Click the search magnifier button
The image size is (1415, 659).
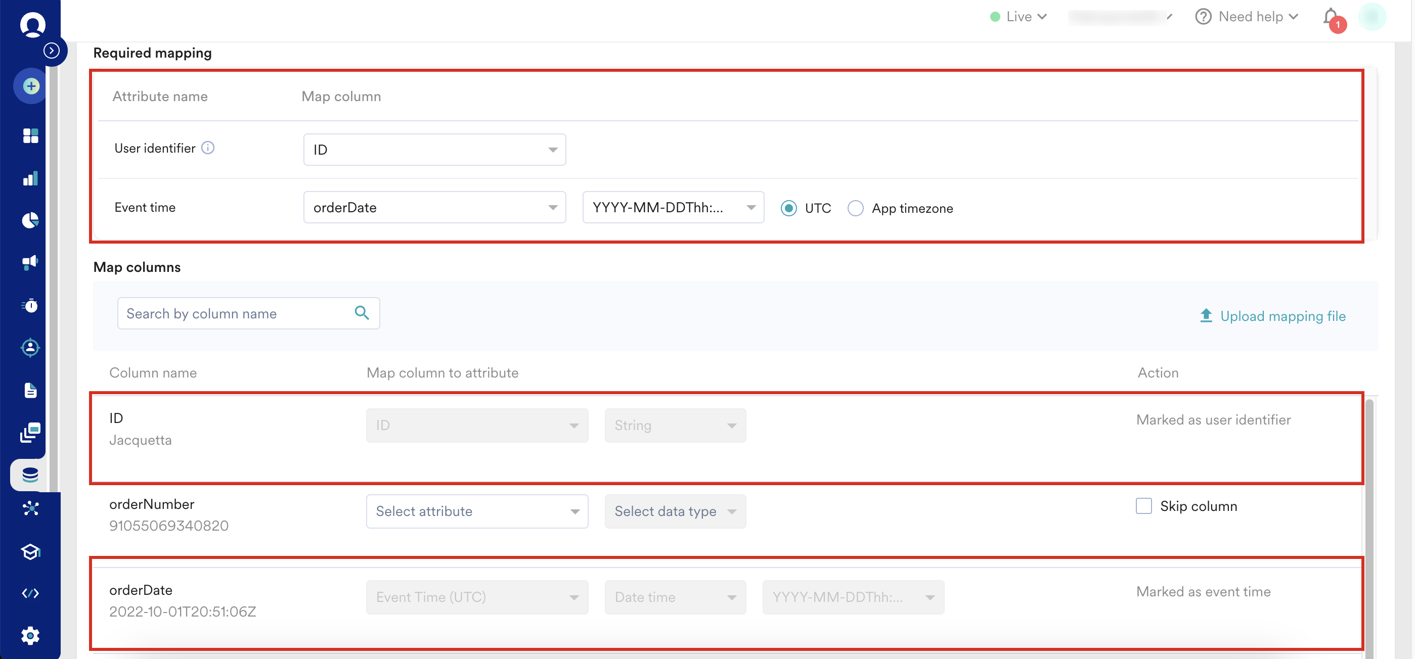362,313
